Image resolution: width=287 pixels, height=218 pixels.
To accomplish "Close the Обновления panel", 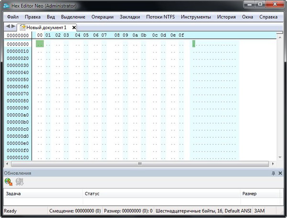I will [279, 173].
